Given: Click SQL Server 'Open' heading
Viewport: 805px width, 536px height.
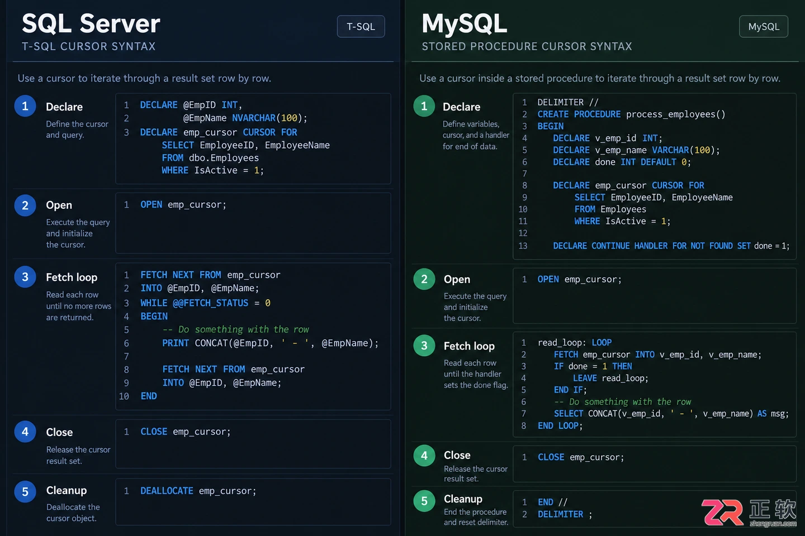Looking at the screenshot, I should coord(59,205).
